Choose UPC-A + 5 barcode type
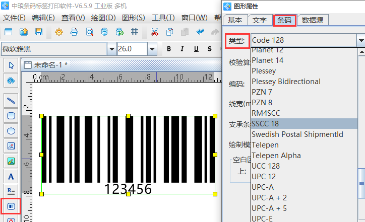365x222 pixels. [x=304, y=208]
